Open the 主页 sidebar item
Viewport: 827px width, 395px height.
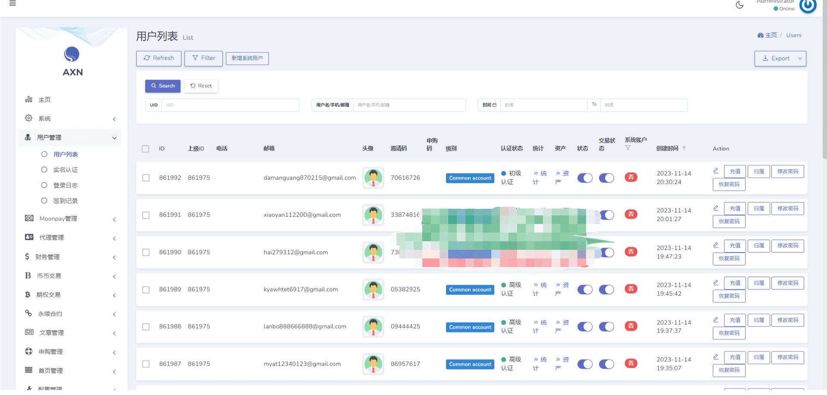click(x=70, y=100)
